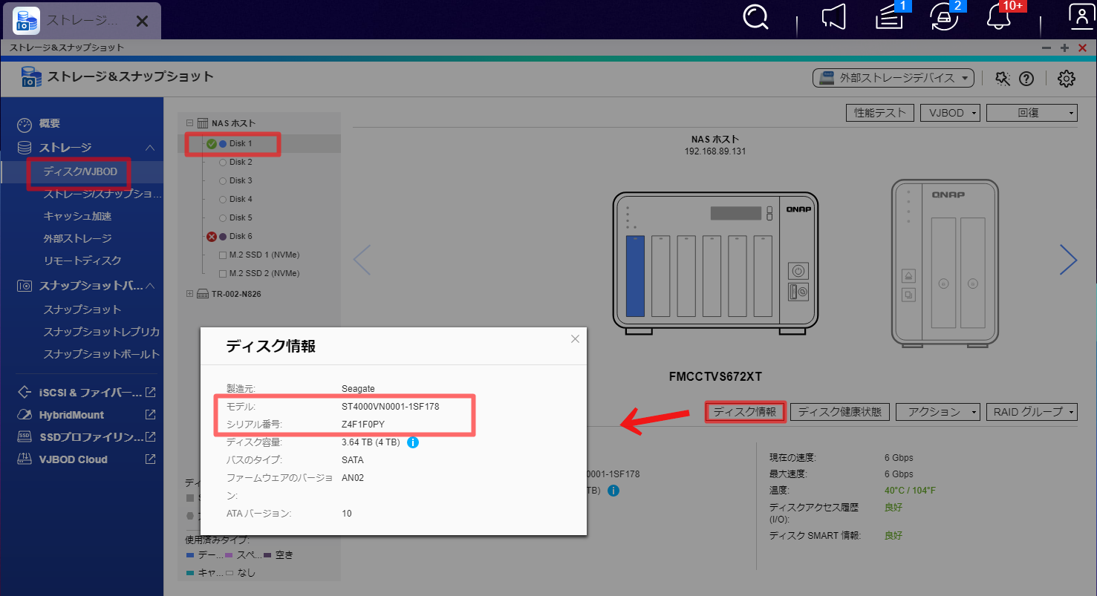Open iSCSI & ファイバー external link
Screen dimensions: 1097x596
tap(150, 392)
